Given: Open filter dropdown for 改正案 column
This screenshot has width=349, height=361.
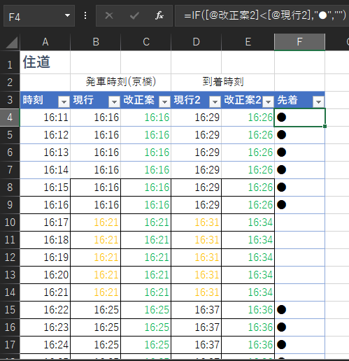Looking at the screenshot, I should tap(164, 101).
